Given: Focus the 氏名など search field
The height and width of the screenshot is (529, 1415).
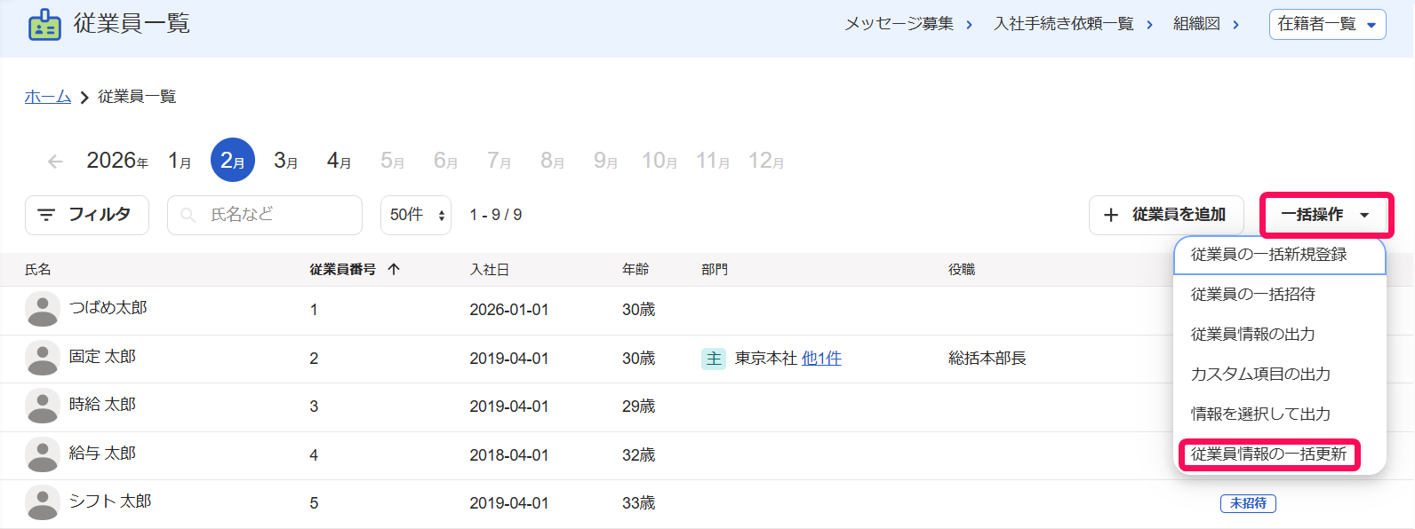Looking at the screenshot, I should 265,215.
